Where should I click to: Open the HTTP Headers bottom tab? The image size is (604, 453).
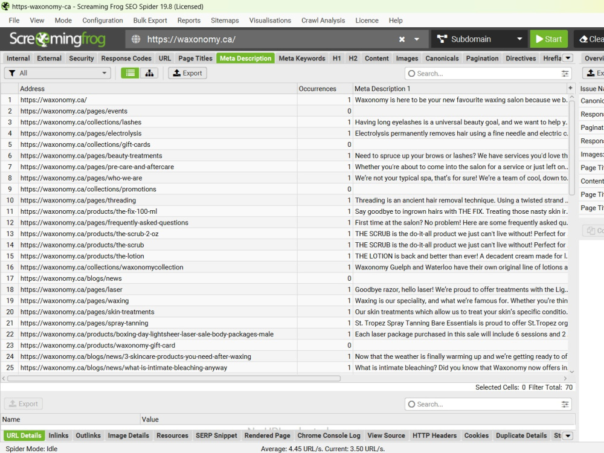434,435
